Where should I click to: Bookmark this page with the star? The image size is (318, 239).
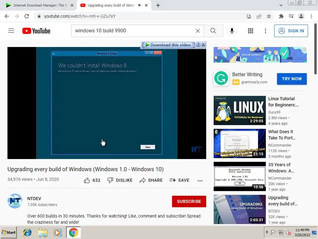click(269, 16)
